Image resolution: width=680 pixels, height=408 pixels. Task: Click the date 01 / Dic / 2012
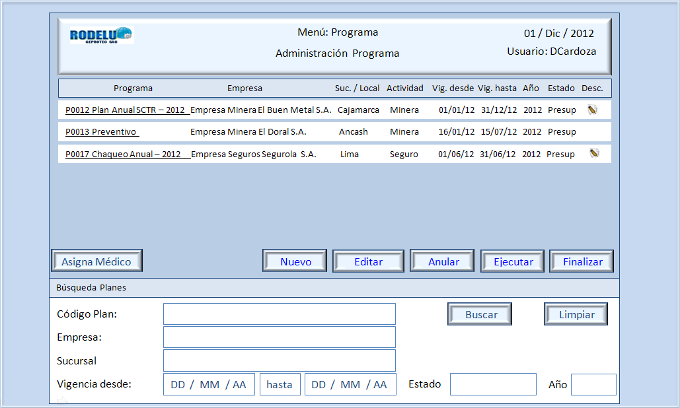(559, 34)
